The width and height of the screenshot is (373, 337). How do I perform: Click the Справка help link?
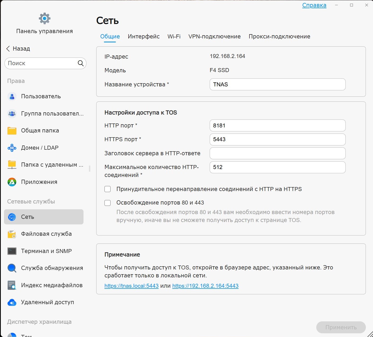(x=314, y=5)
